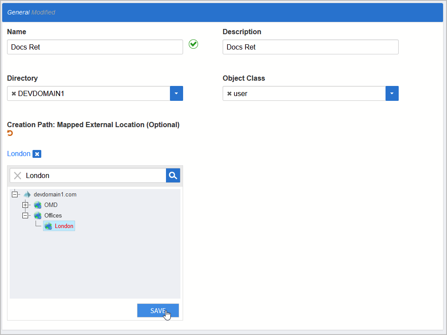Clear the user Object Class selection
Viewport: 447px width, 335px height.
pyautogui.click(x=229, y=93)
